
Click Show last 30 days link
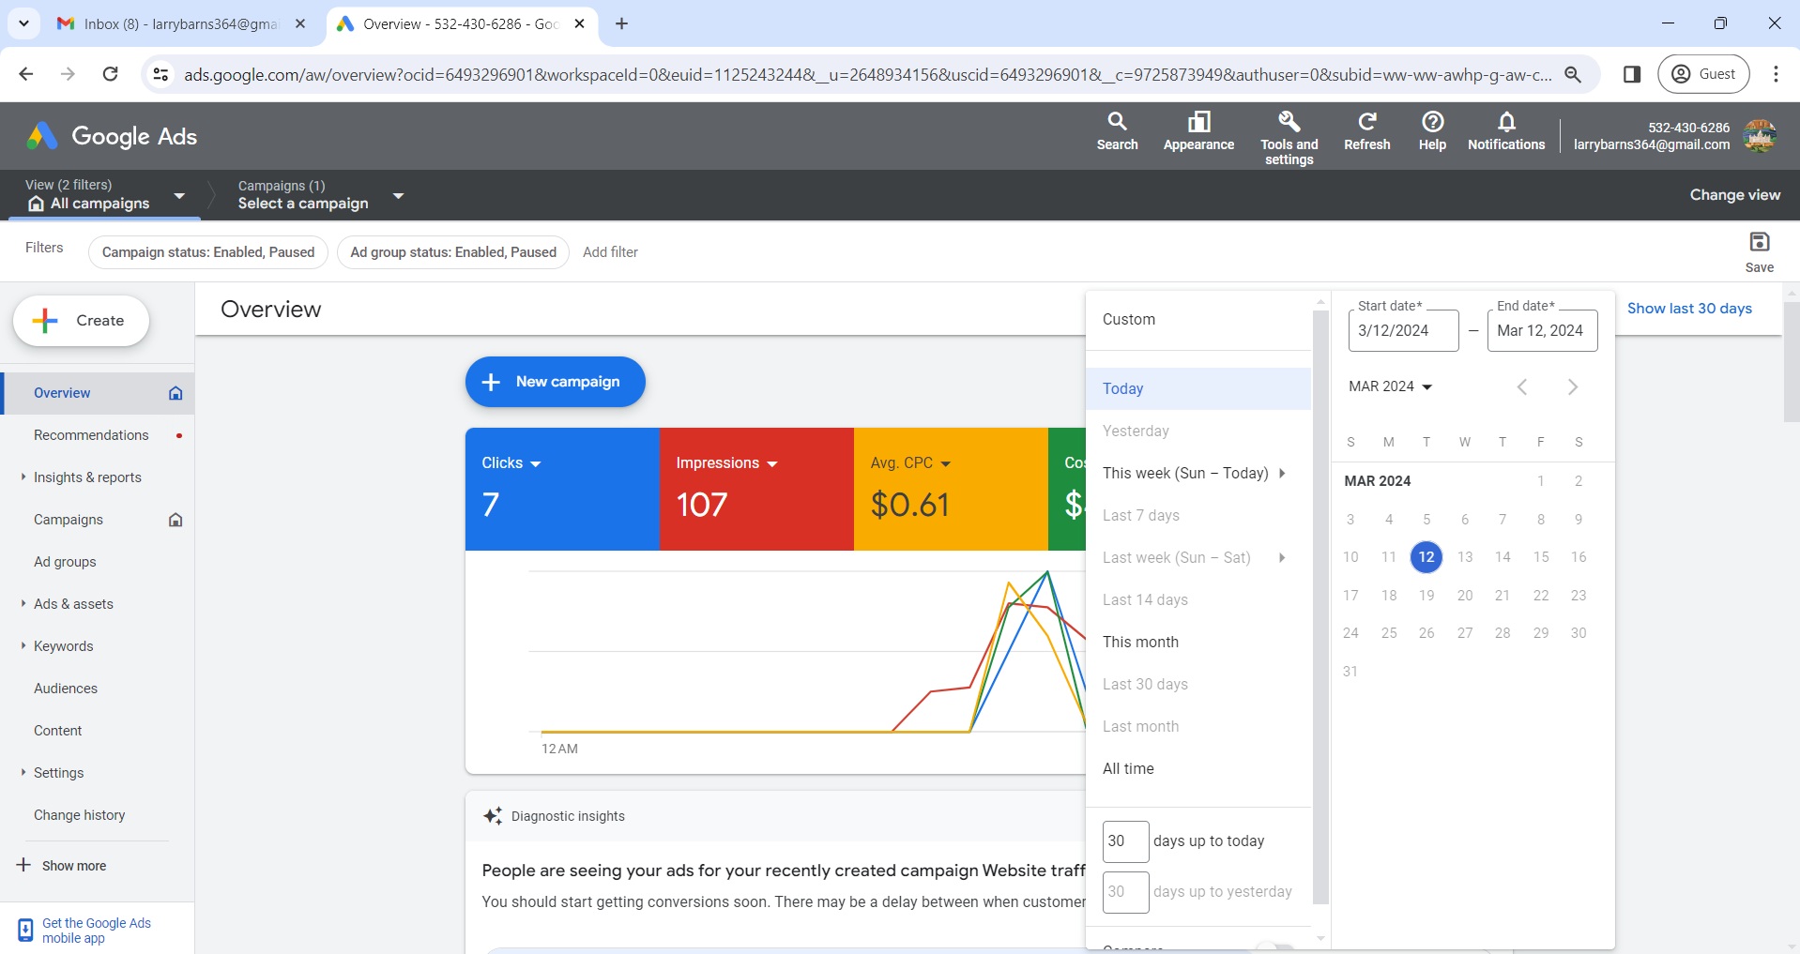(x=1689, y=309)
